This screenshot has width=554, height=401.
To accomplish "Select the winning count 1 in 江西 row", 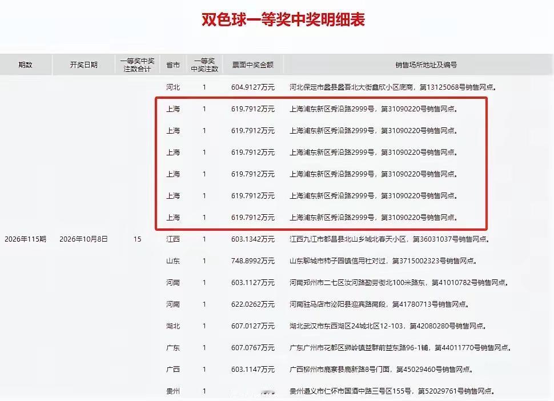I will (204, 239).
